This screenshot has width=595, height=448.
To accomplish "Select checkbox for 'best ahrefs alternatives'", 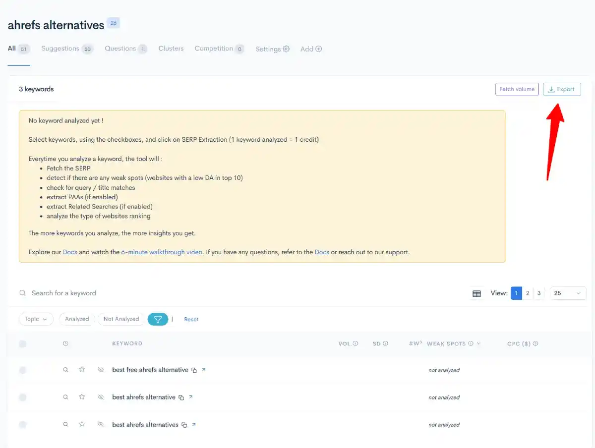I will 23,424.
